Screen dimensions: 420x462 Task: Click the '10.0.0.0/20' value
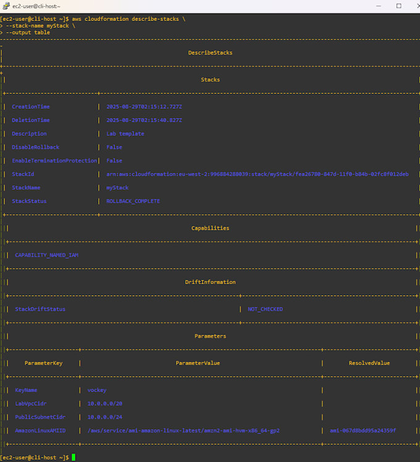tap(105, 404)
